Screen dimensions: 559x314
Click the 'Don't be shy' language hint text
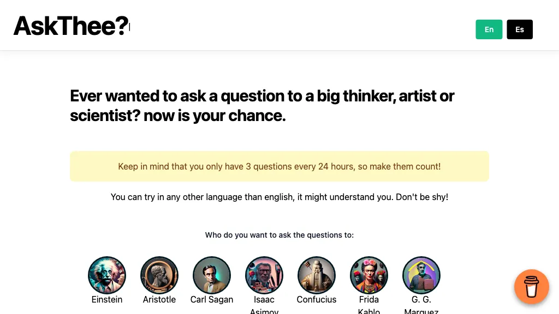click(x=279, y=197)
